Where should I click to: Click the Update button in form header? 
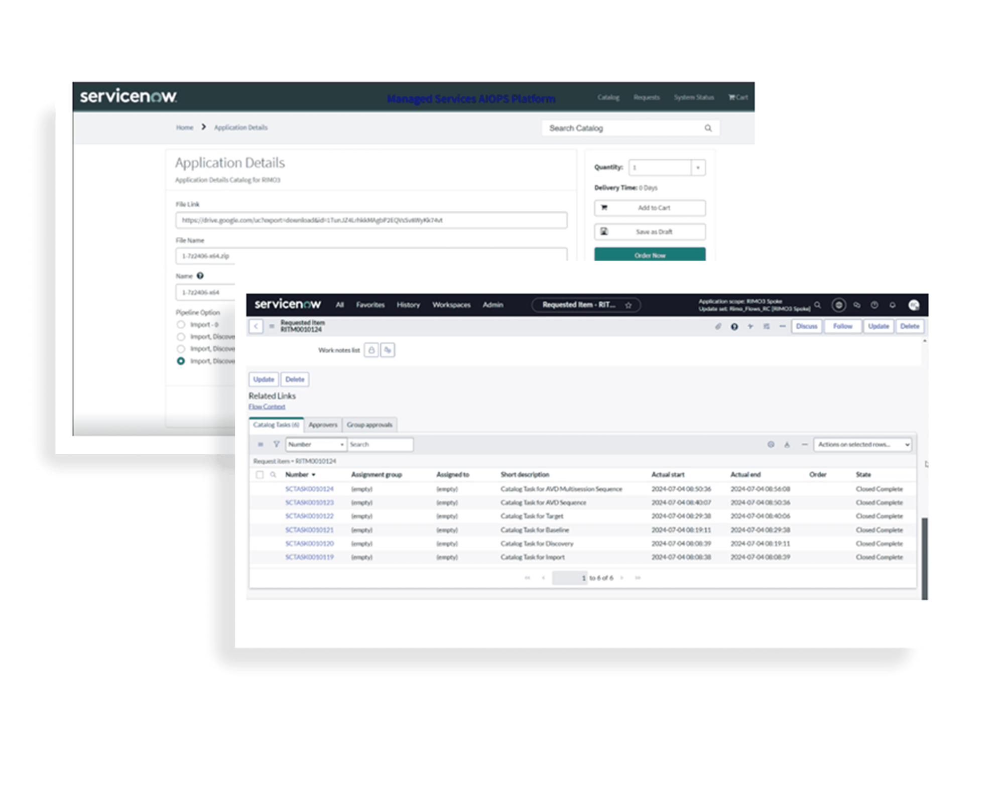click(x=878, y=326)
